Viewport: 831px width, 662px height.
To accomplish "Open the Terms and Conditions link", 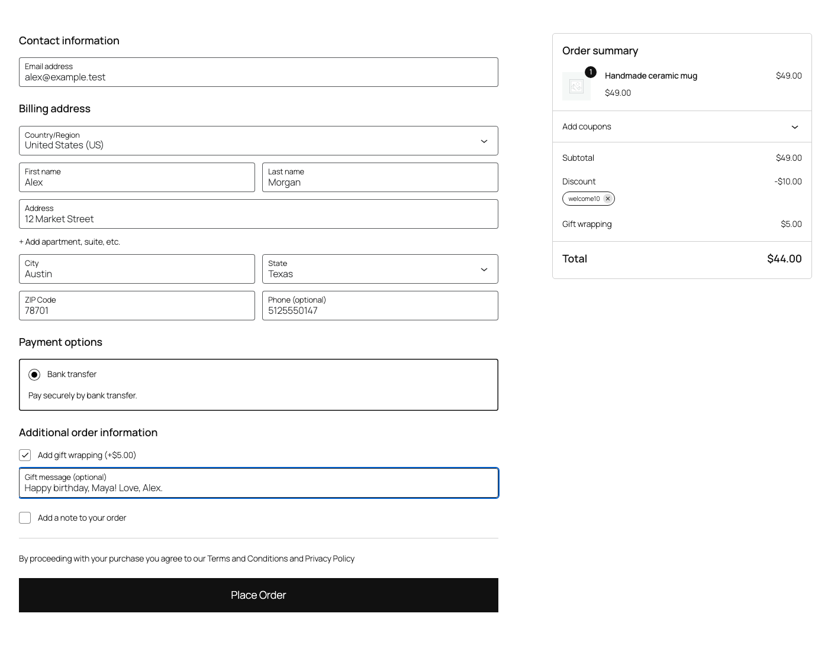I will pos(247,559).
